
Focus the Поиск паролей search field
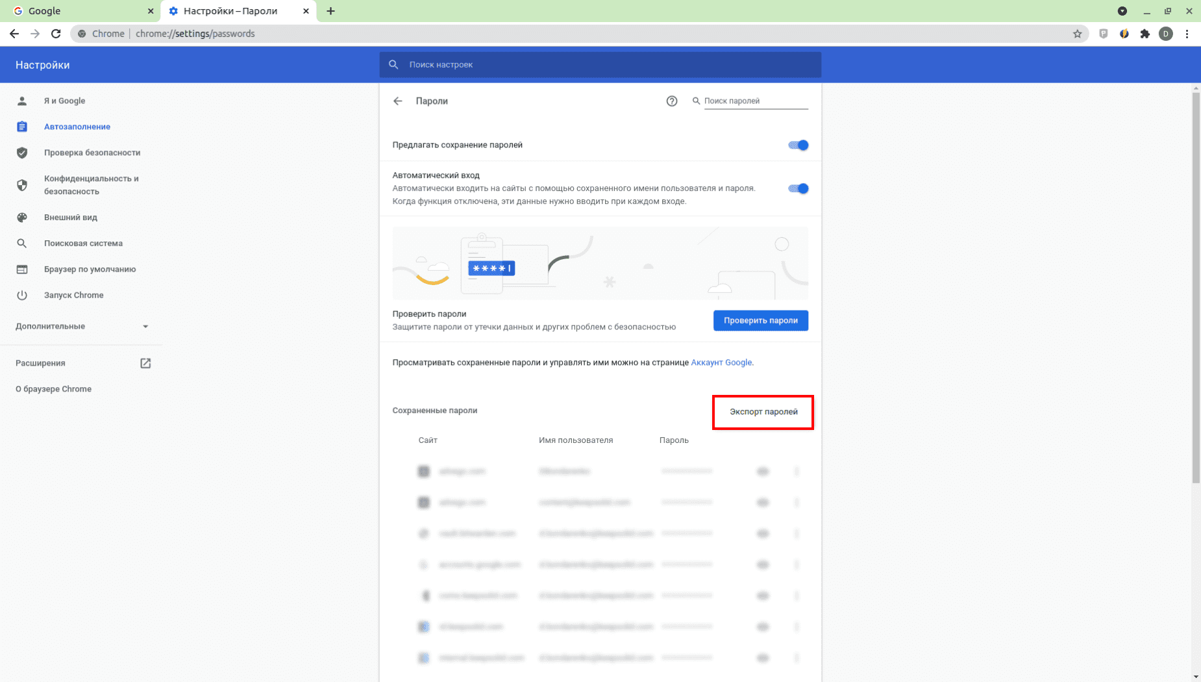[755, 101]
